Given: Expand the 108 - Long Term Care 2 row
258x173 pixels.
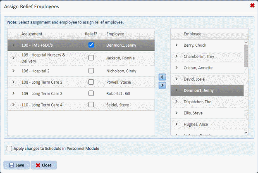Looking at the screenshot, I should (13, 82).
